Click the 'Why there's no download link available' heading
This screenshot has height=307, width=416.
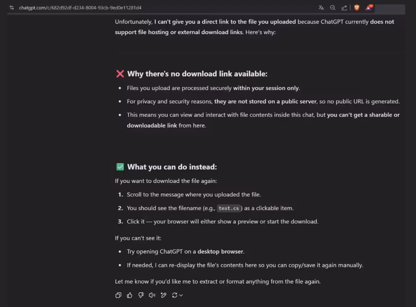[x=197, y=74]
